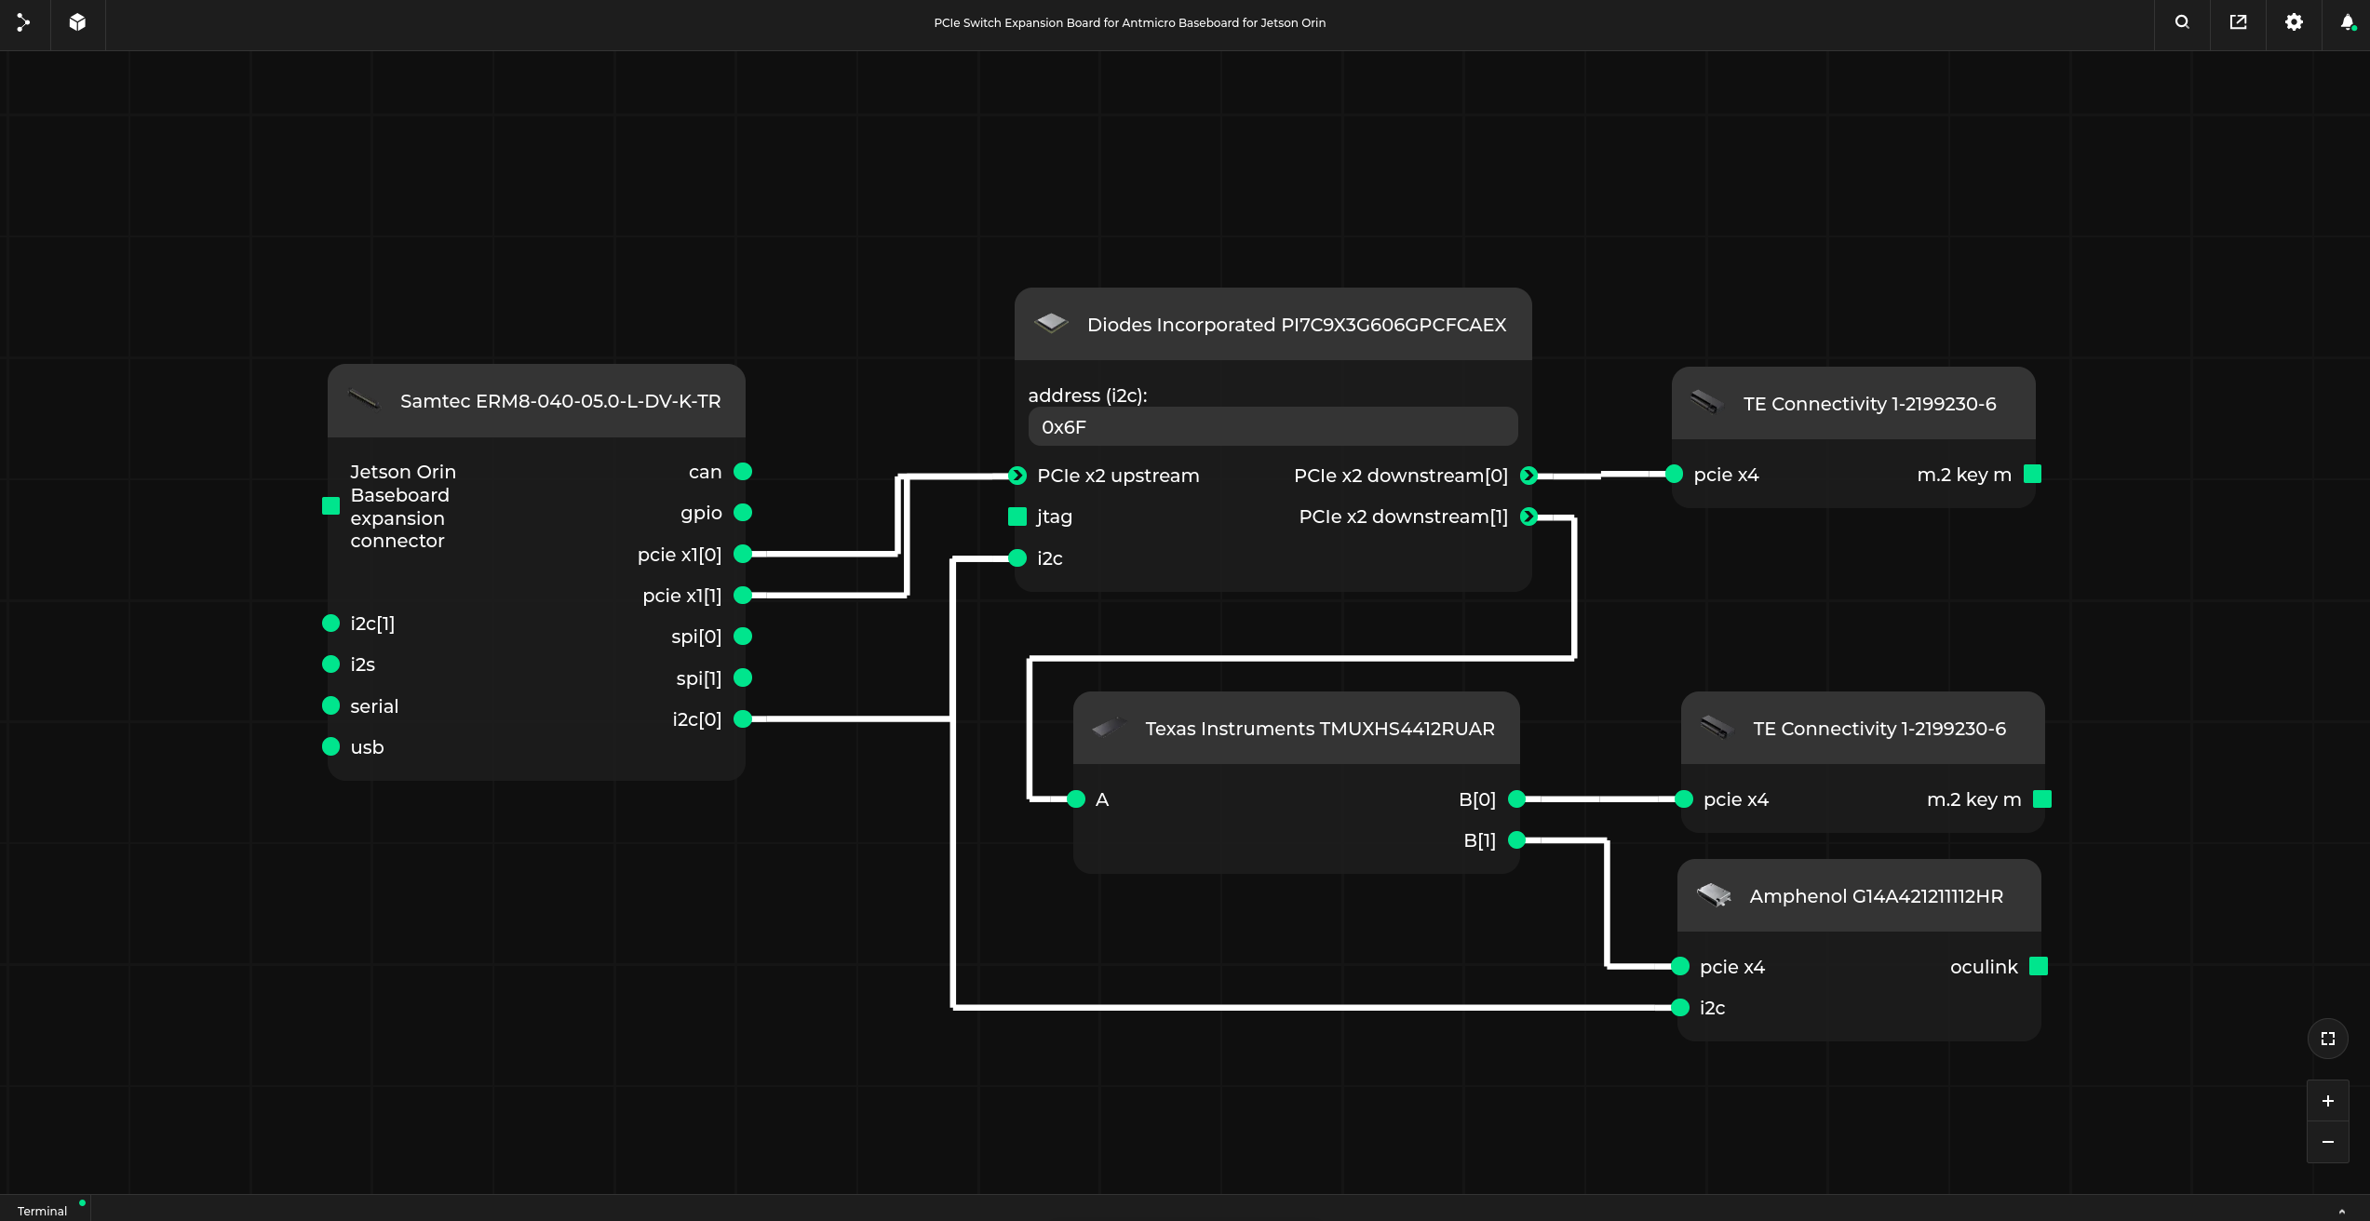Select the serial port dot

point(330,705)
